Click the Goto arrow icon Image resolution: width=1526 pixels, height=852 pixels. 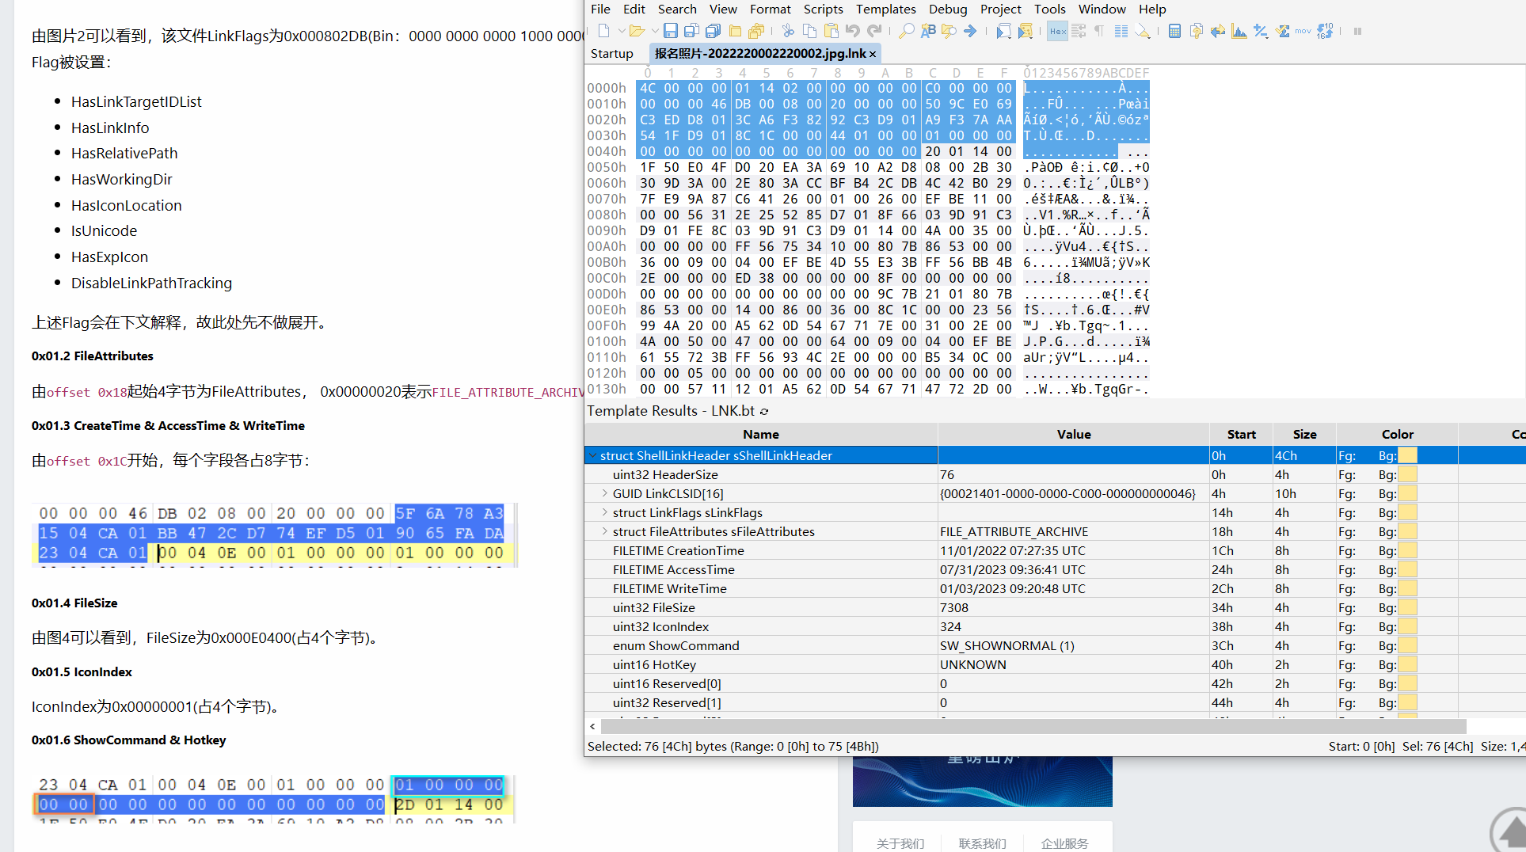pos(970,31)
